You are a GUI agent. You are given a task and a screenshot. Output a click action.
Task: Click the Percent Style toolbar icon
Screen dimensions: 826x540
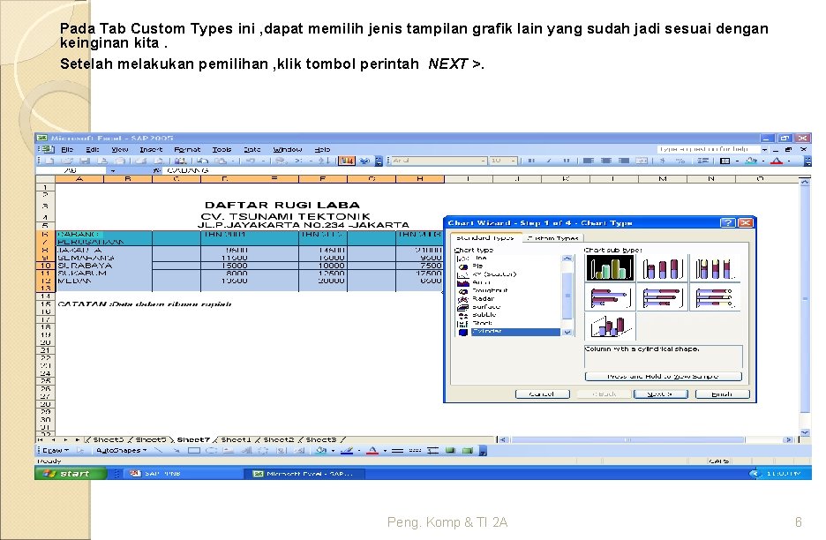click(680, 161)
